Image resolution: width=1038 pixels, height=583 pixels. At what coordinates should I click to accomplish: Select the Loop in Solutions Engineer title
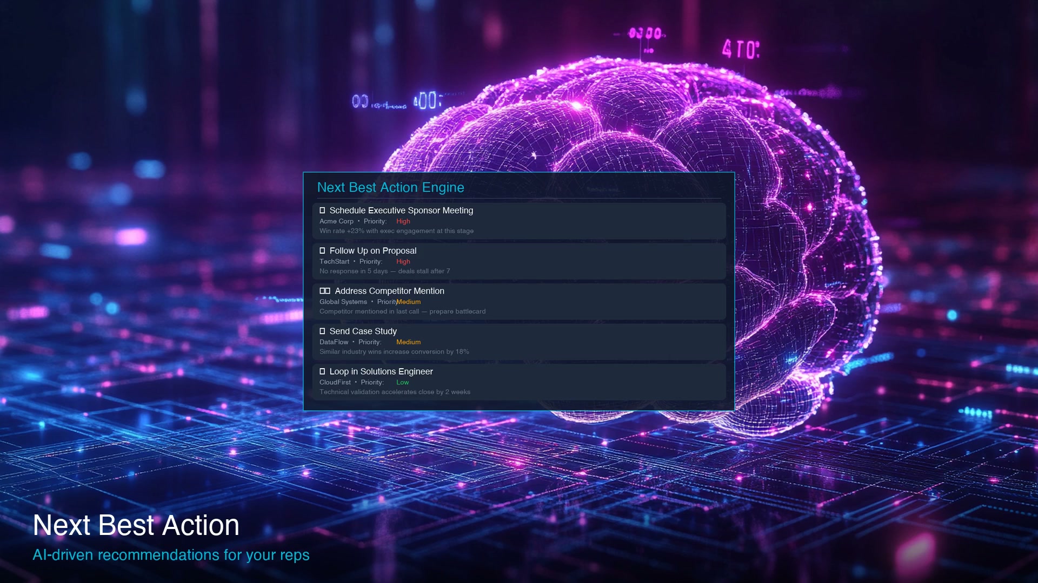click(x=381, y=371)
